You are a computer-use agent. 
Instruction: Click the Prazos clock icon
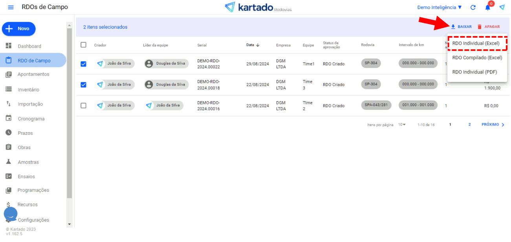(x=9, y=133)
